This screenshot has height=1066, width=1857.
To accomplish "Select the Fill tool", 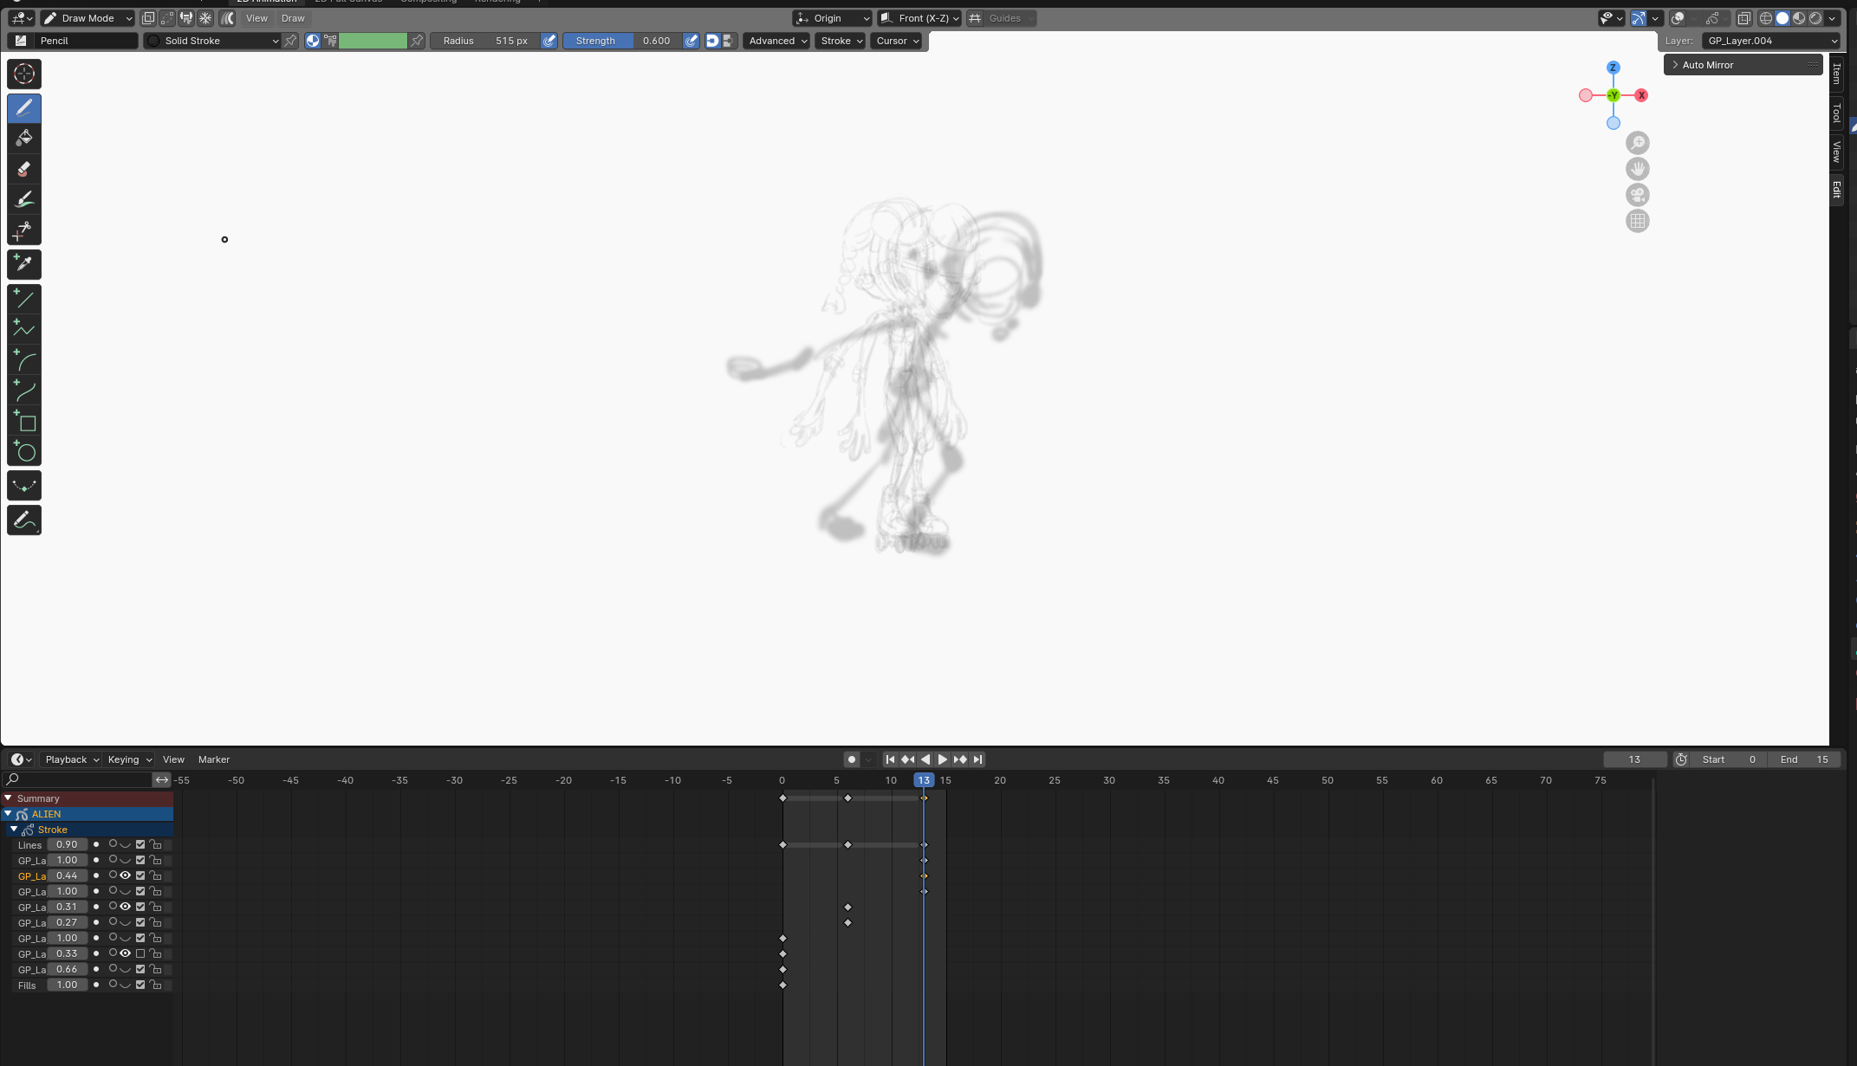I will [x=24, y=138].
